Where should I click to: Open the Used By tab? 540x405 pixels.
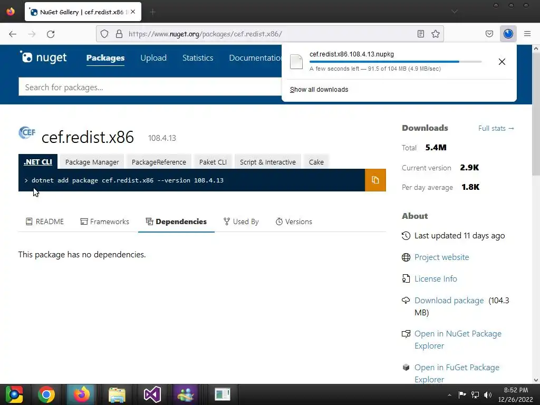tap(240, 221)
